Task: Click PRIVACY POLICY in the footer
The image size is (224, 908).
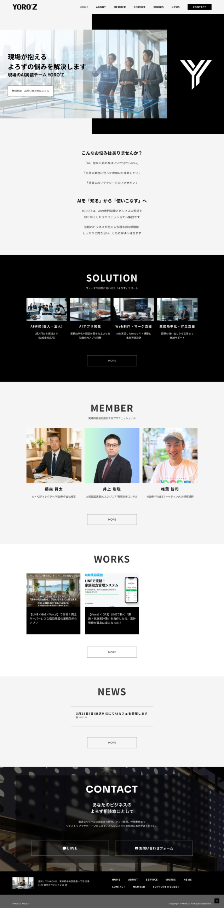Action: click(x=21, y=903)
